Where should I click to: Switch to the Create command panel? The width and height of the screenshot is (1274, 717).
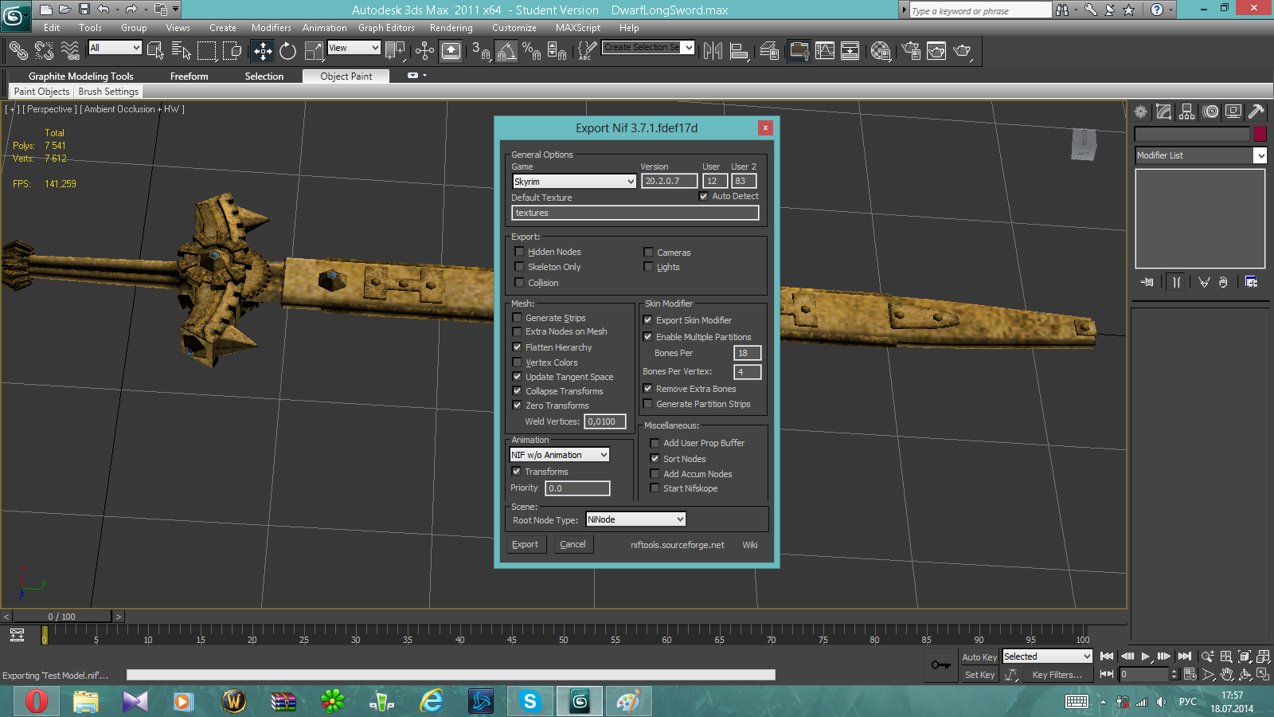coord(1141,112)
